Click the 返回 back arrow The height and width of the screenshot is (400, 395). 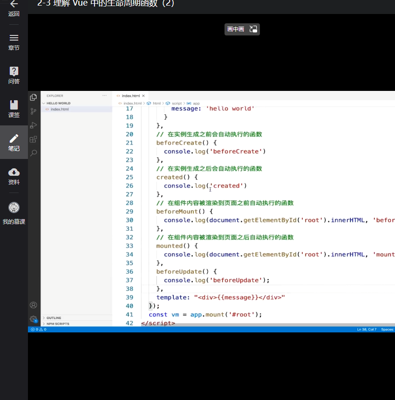coord(14,5)
